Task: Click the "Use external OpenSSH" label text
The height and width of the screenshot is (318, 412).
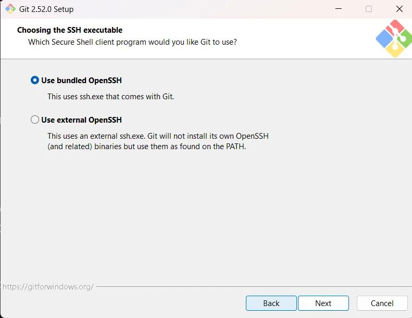Action: pos(81,120)
